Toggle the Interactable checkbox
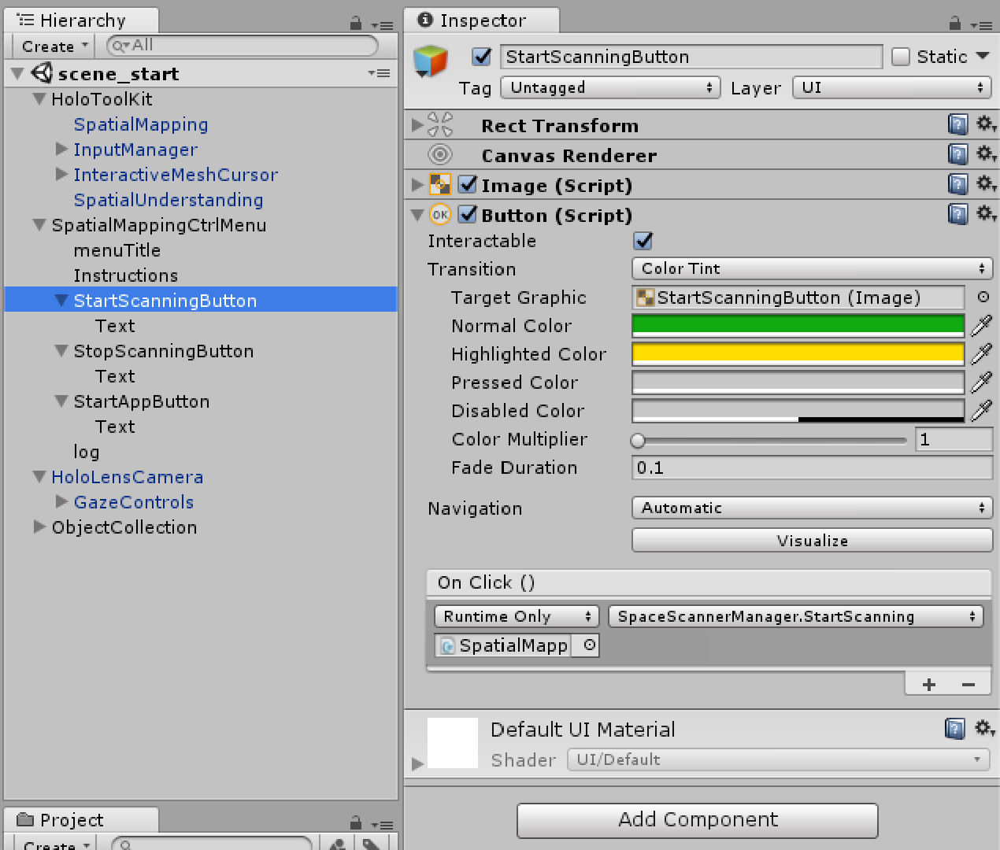This screenshot has width=1000, height=850. pyautogui.click(x=643, y=241)
